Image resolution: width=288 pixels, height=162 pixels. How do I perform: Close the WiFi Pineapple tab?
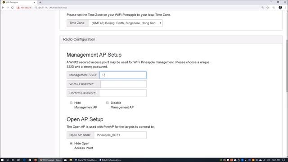point(34,2)
